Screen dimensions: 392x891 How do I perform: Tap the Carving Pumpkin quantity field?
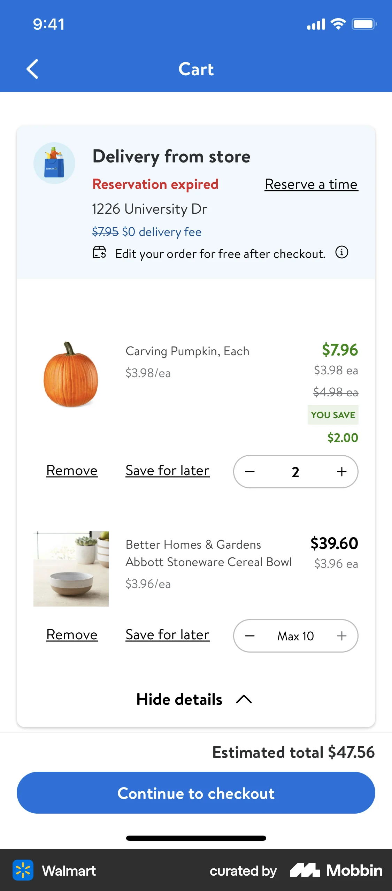click(x=295, y=471)
